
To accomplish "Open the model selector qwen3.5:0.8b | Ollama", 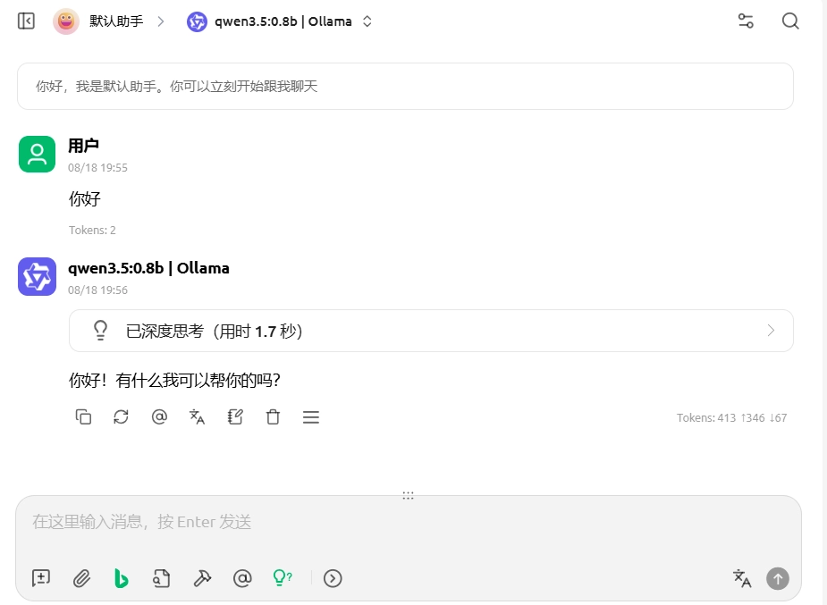I will point(280,21).
